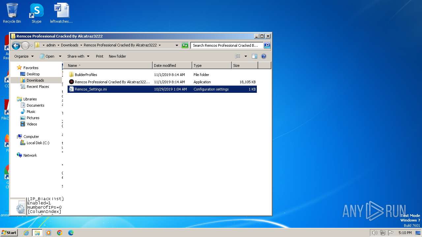The height and width of the screenshot is (237, 422).
Task: Click the Configuration settings type cell
Action: pyautogui.click(x=211, y=89)
